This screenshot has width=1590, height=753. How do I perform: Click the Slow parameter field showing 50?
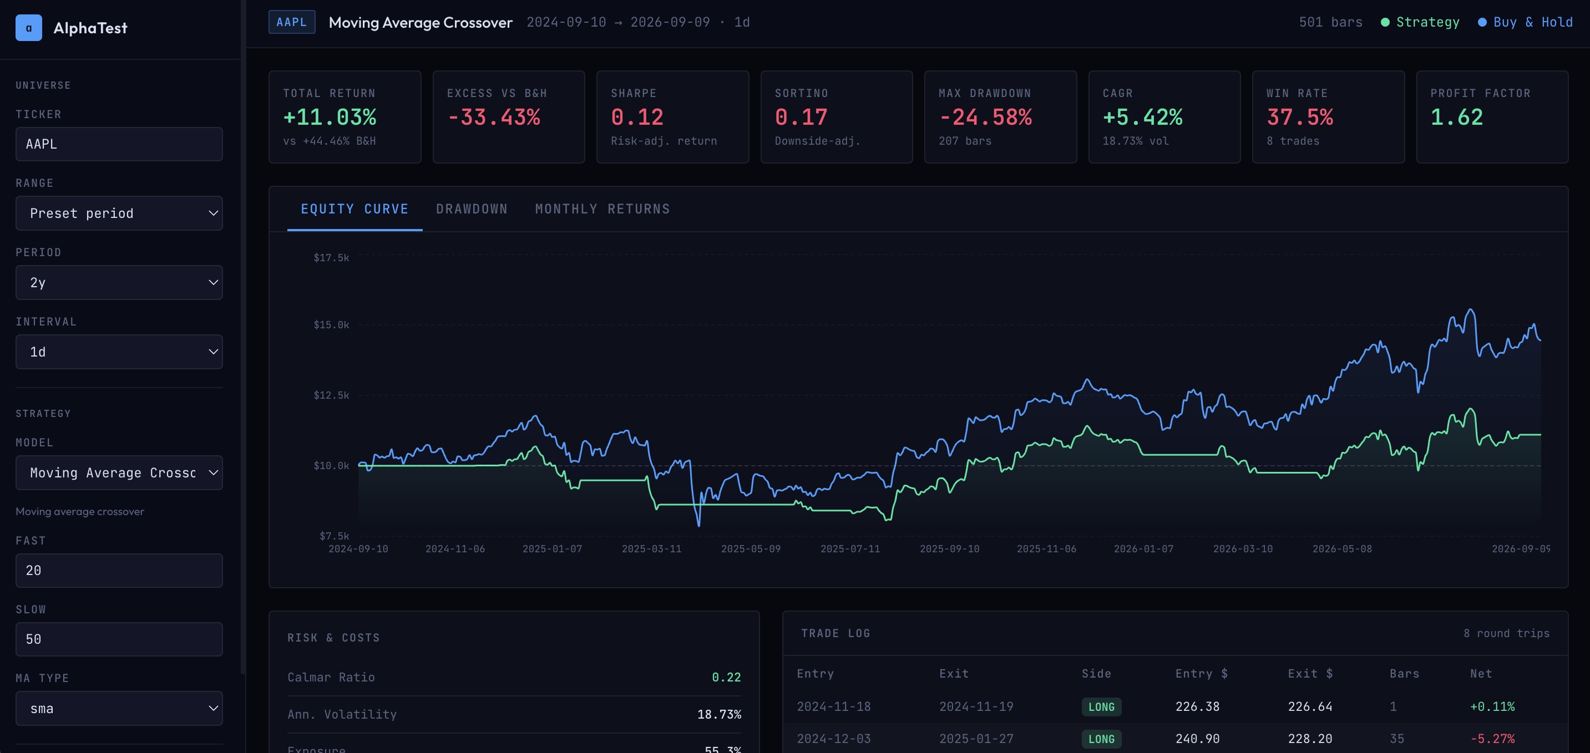119,639
